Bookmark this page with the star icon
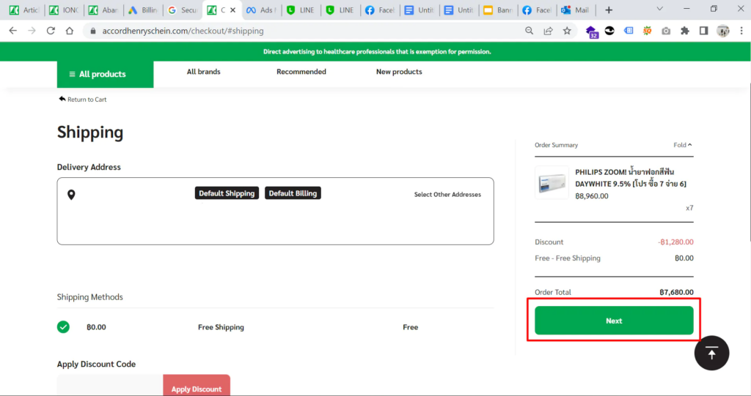Image resolution: width=751 pixels, height=396 pixels. tap(567, 31)
